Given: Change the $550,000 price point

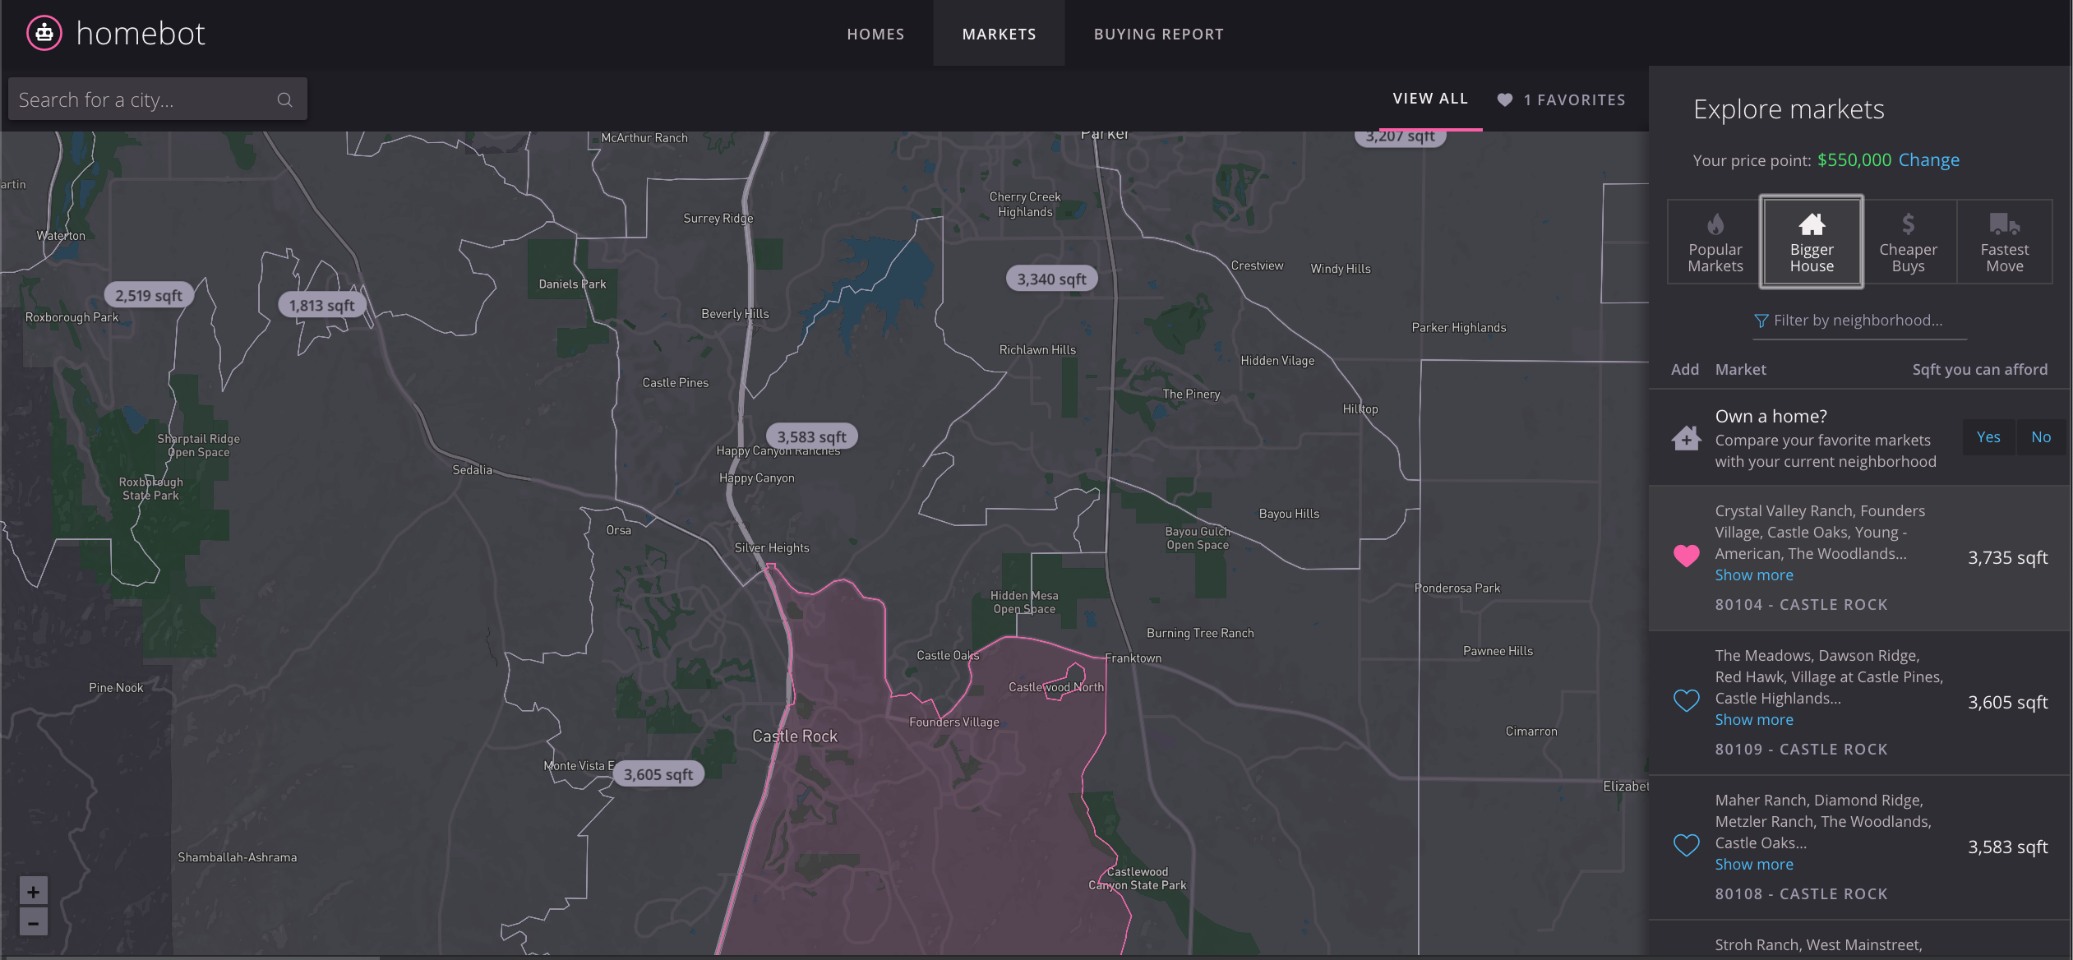Looking at the screenshot, I should point(1928,160).
